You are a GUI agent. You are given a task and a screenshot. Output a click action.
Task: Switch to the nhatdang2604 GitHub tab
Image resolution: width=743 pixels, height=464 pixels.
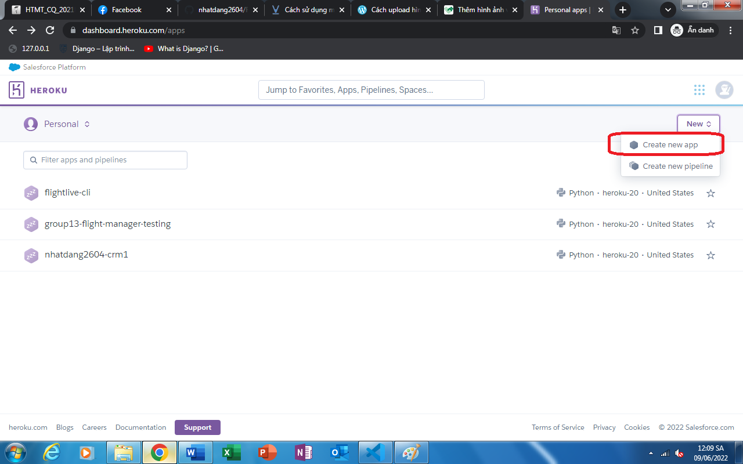[221, 10]
